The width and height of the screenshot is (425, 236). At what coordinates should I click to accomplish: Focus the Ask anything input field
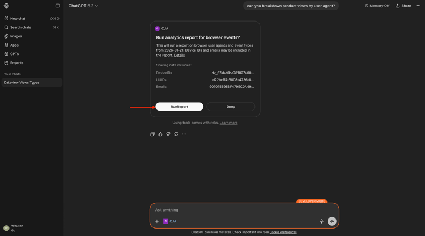click(x=244, y=210)
